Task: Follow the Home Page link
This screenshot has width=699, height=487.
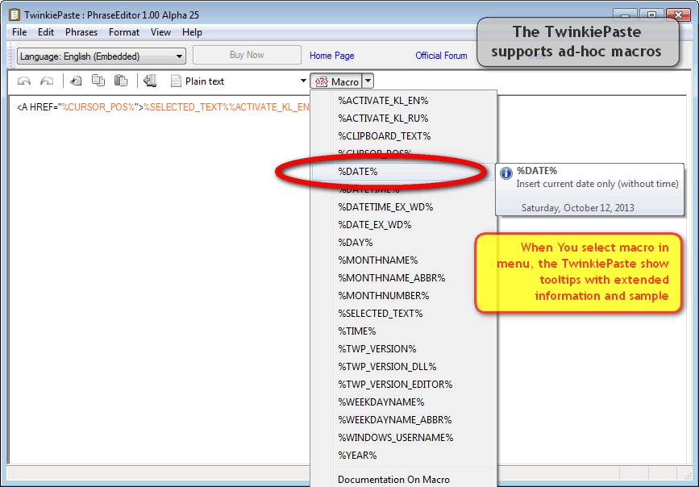Action: pos(332,56)
